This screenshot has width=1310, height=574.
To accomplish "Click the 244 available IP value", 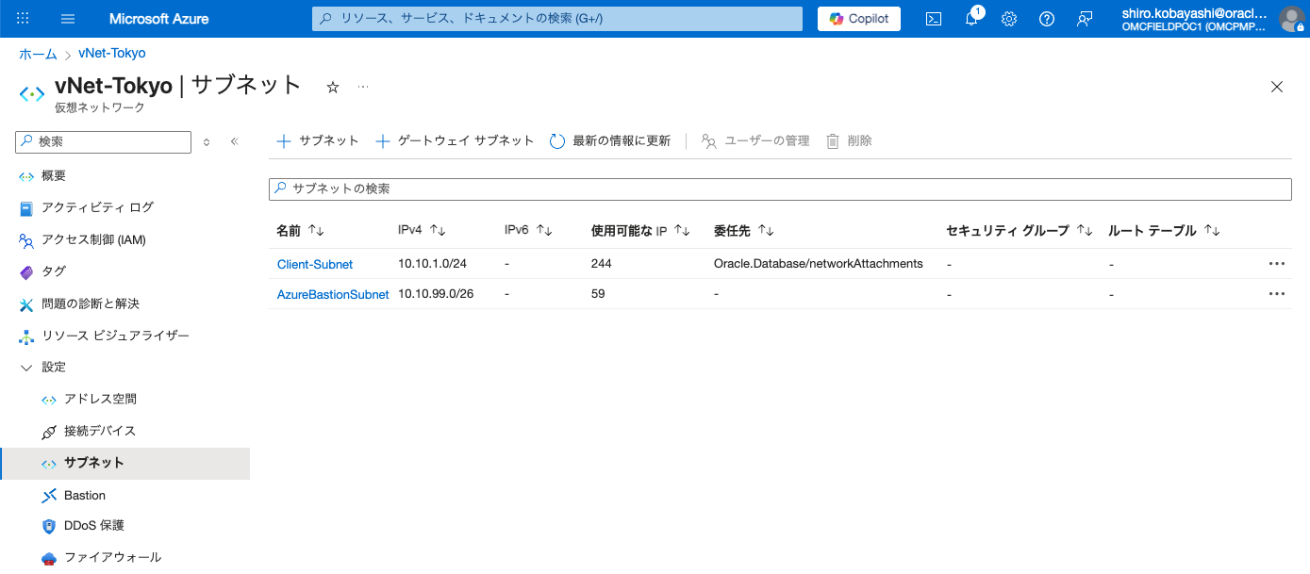I will click(602, 264).
